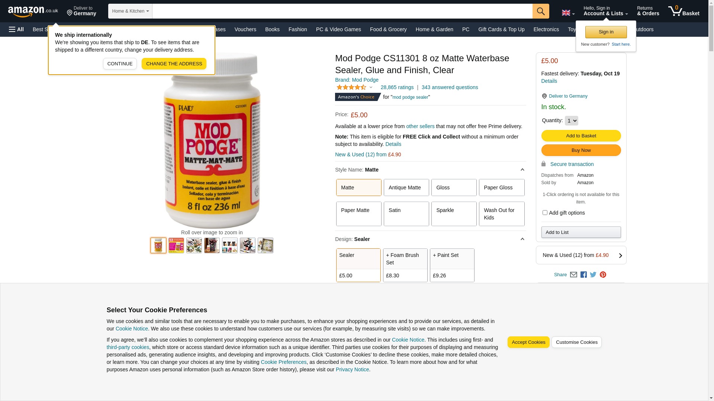Select the second product thumbnail image
The image size is (714, 401).
176,245
